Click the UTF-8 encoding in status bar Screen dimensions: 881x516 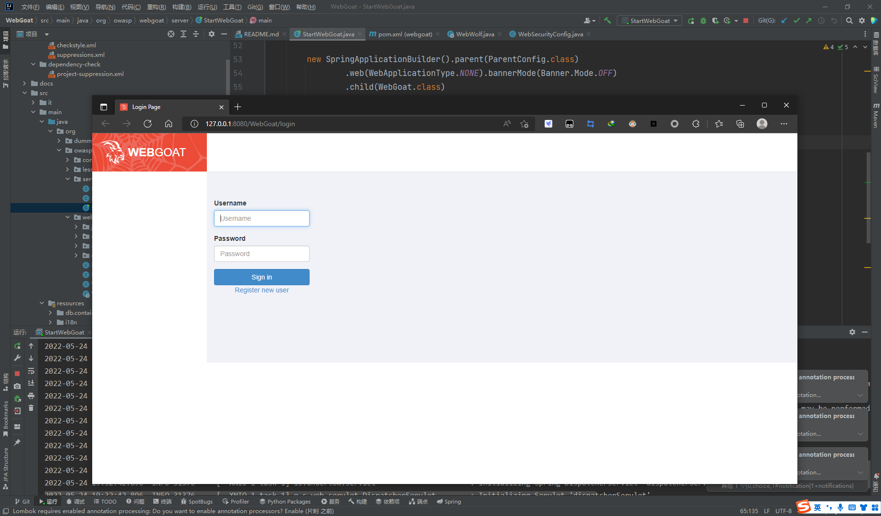[x=784, y=511]
